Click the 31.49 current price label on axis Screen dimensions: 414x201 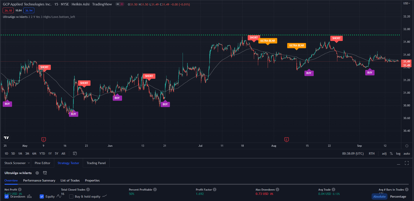click(407, 62)
